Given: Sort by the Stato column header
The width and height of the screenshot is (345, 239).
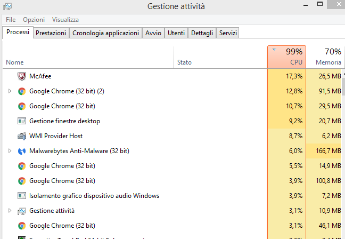Looking at the screenshot, I should [220, 57].
